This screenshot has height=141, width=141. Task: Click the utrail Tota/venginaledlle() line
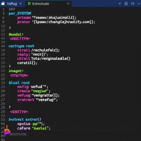(x=44, y=59)
